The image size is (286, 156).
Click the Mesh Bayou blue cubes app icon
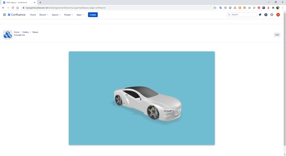coord(8,35)
